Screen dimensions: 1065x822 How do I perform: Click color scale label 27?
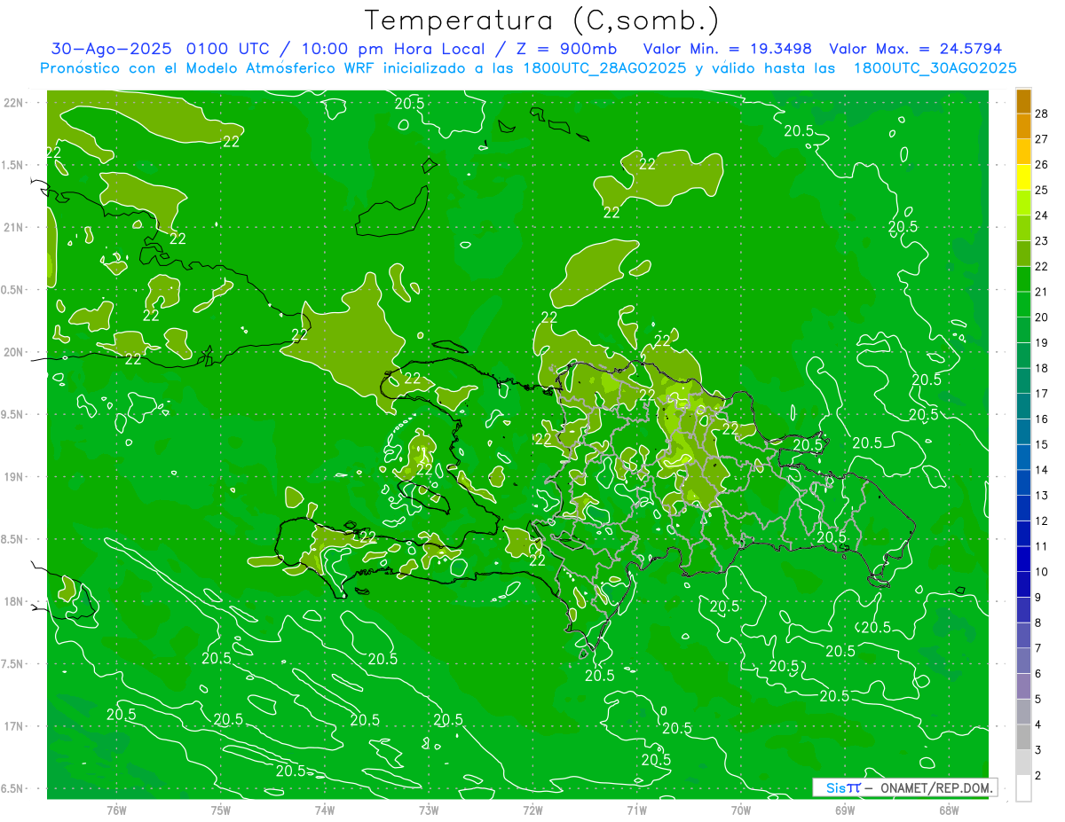coord(1043,139)
